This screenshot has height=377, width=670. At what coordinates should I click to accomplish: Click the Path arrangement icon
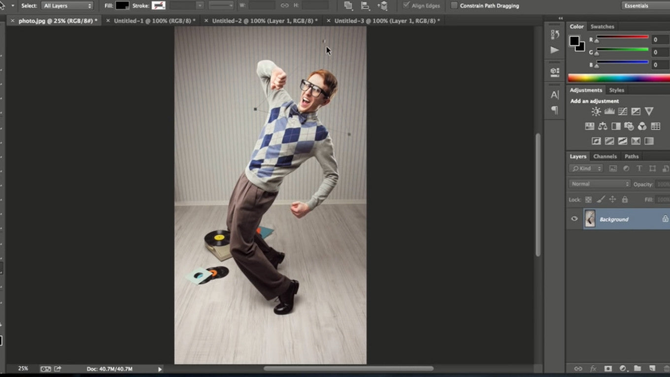click(383, 6)
